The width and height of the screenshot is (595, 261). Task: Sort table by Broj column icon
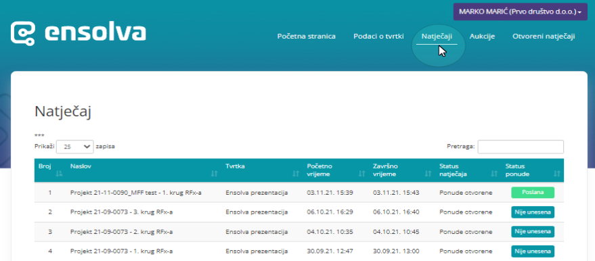[59, 174]
